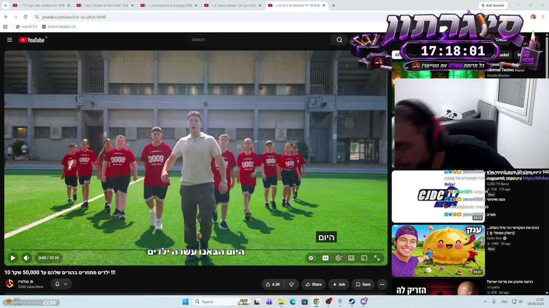Select the 'All' filter chip in sidebar
The height and width of the screenshot is (308, 549).
coord(397,55)
